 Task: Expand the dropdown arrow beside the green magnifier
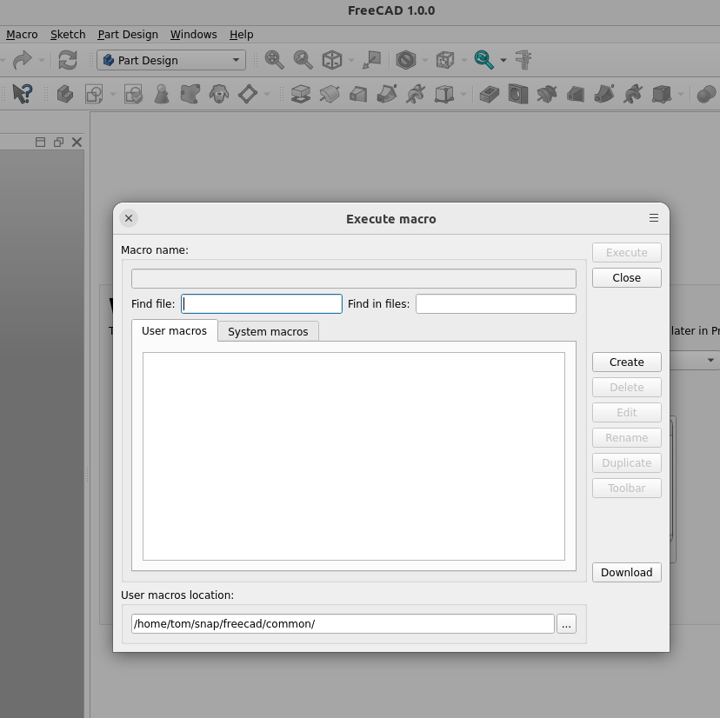click(503, 61)
